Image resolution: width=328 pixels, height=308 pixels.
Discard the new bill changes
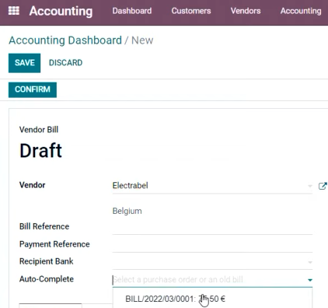pos(66,63)
